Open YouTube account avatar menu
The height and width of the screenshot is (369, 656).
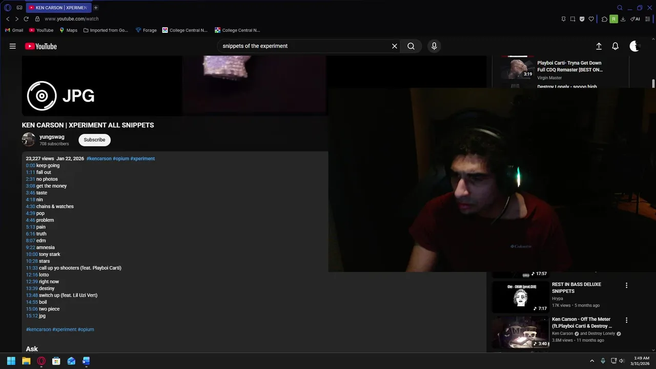pos(635,46)
